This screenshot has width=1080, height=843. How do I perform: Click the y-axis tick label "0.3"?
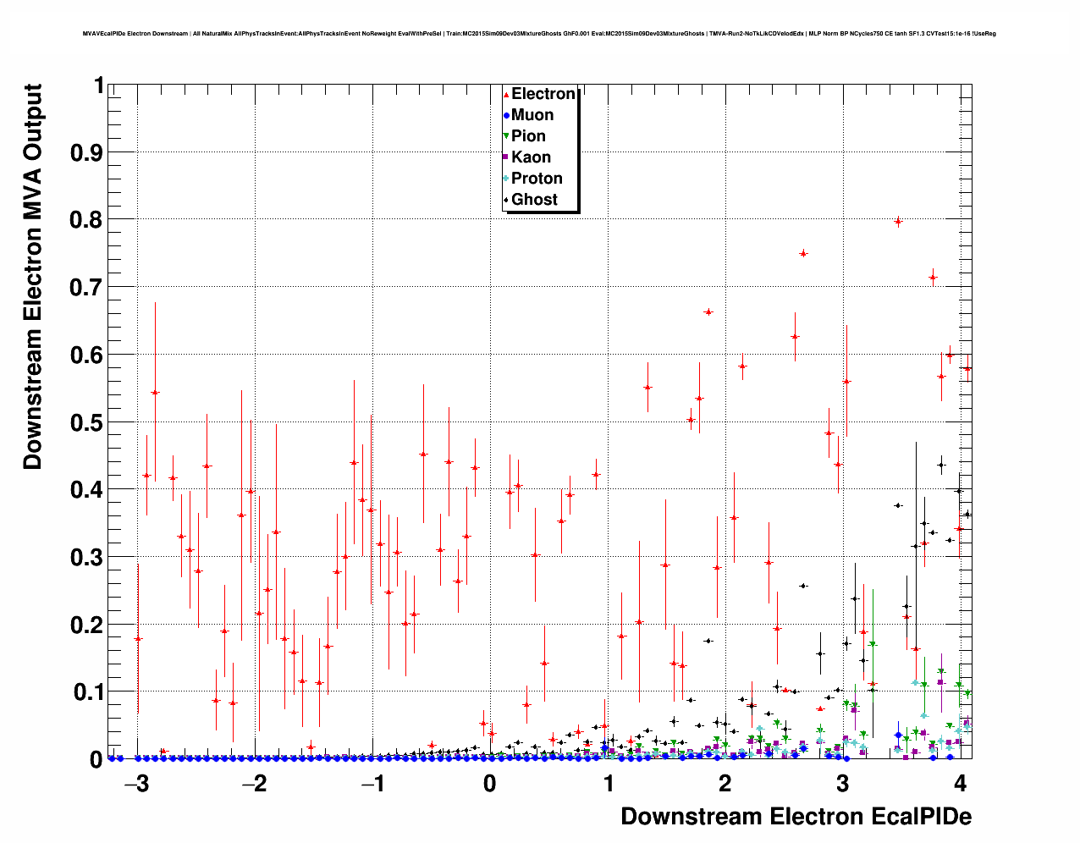(88, 558)
